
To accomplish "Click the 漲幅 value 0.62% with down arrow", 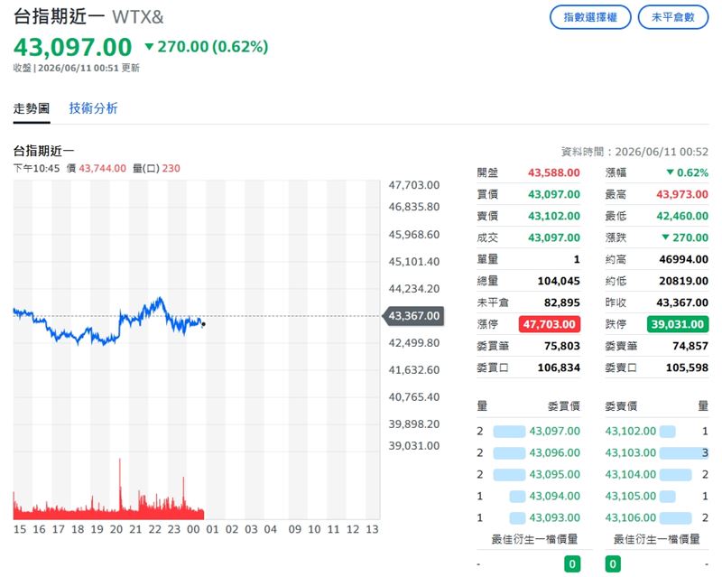I will click(x=687, y=172).
